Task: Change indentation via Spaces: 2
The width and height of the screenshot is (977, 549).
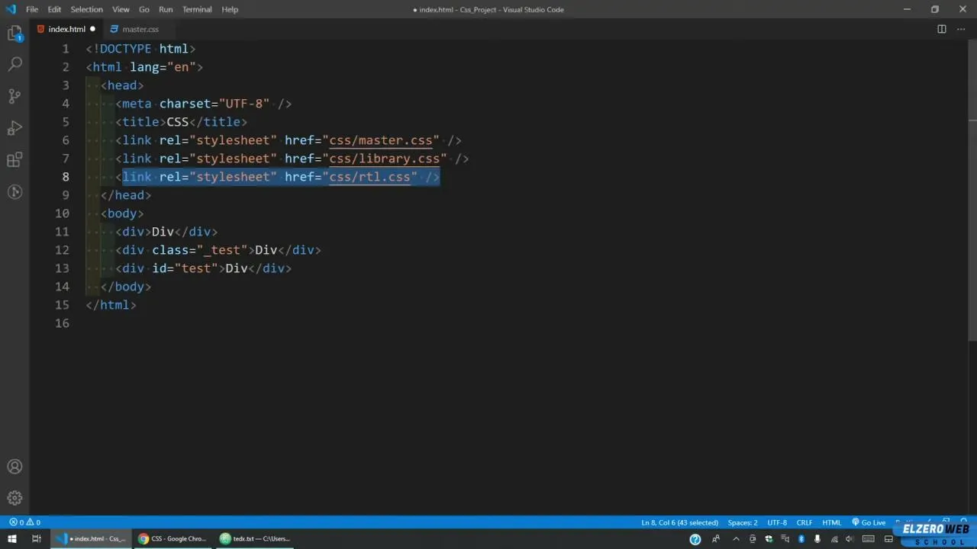Action: click(743, 522)
